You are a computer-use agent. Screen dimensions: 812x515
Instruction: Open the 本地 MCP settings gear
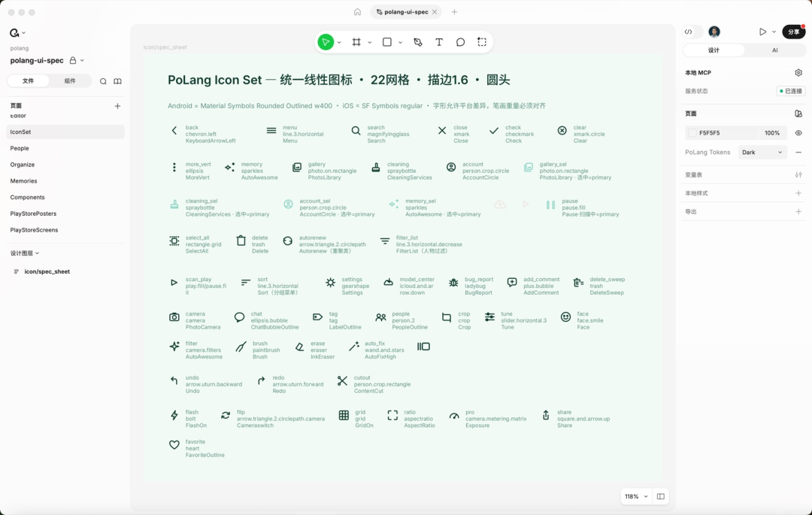click(x=798, y=72)
